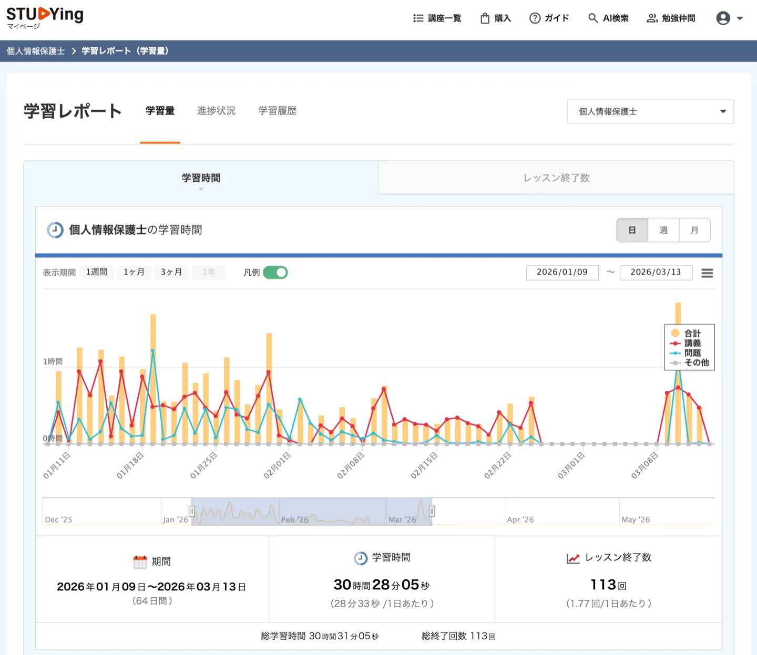The image size is (757, 655).
Task: Select the 週 weekly view button
Action: (663, 230)
